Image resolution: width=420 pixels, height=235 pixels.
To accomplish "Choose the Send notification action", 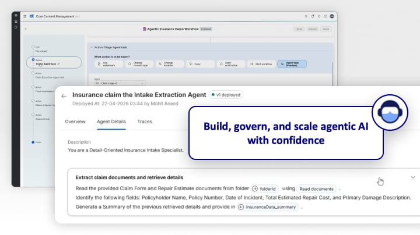I will (230, 64).
